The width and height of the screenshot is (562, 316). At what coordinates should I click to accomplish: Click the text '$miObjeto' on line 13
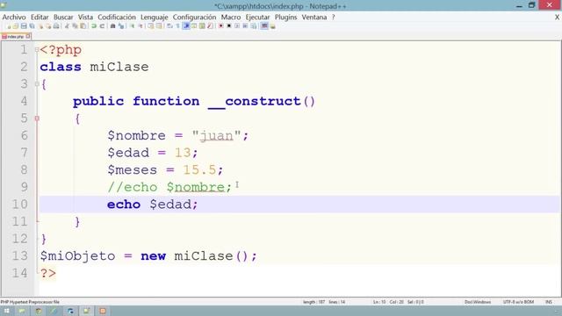(77, 256)
